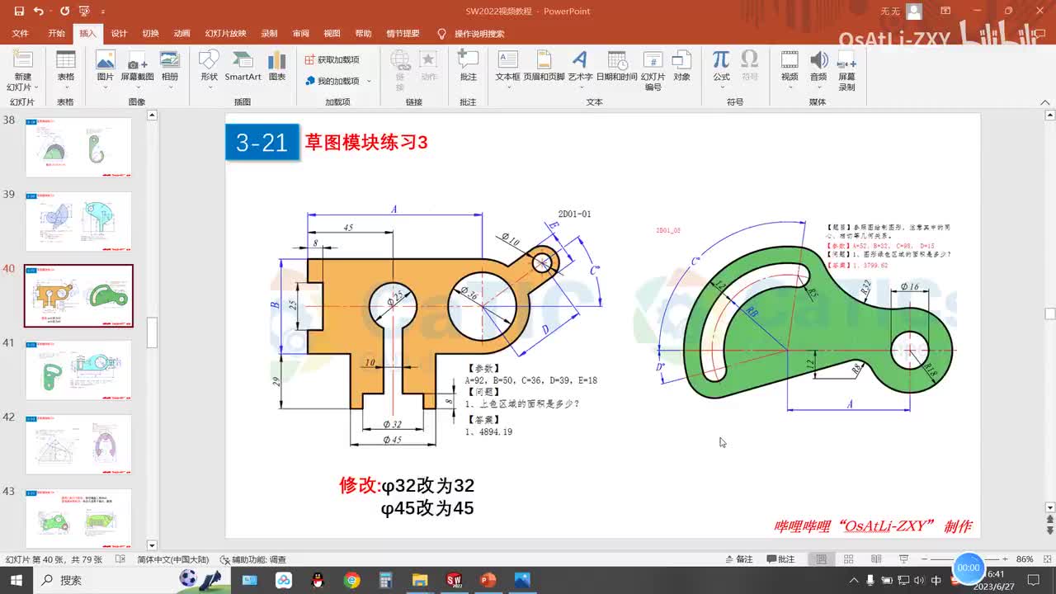Switch to Reading view

point(875,559)
